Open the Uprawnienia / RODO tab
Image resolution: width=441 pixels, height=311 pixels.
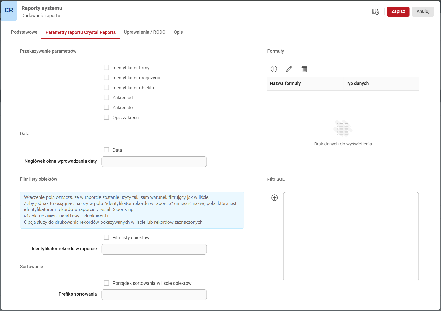(145, 32)
